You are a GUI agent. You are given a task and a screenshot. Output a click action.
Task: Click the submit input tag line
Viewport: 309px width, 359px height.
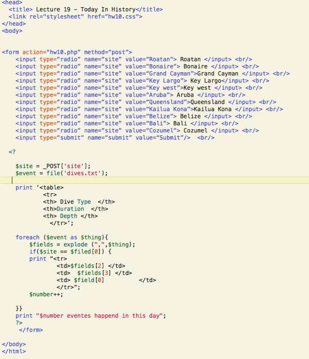click(x=114, y=138)
